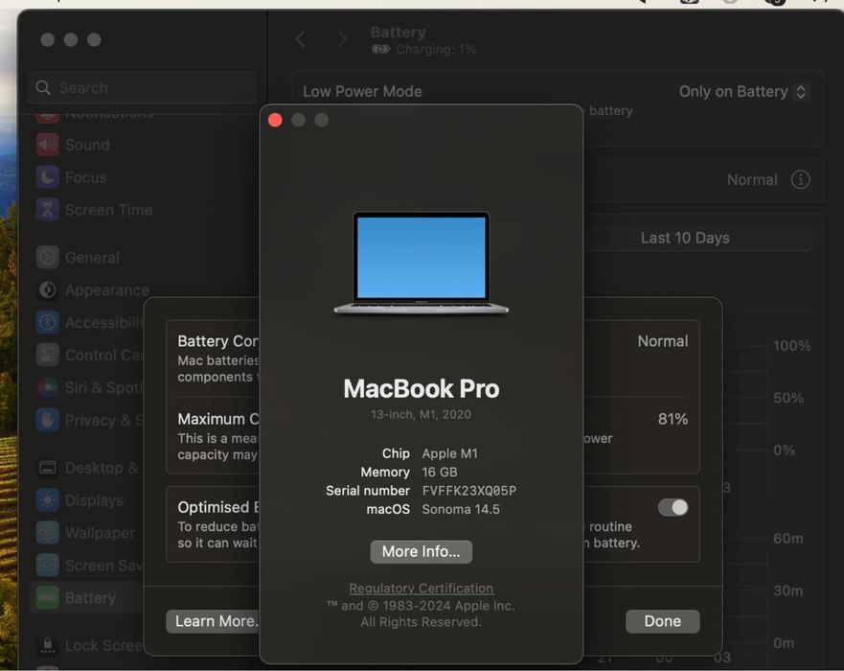Click Done in Battery Health sheet
This screenshot has width=844, height=671.
tap(663, 621)
